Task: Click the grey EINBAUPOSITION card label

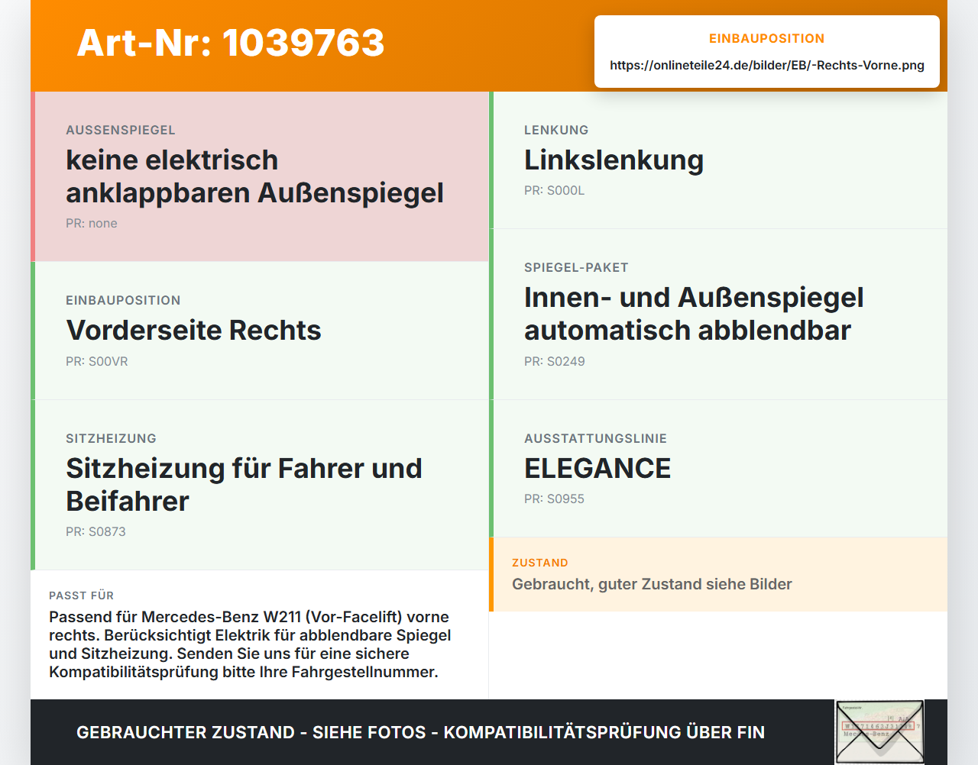Action: point(123,300)
